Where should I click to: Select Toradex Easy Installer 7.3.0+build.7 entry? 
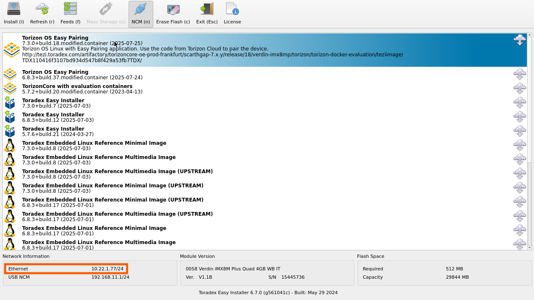[265, 103]
